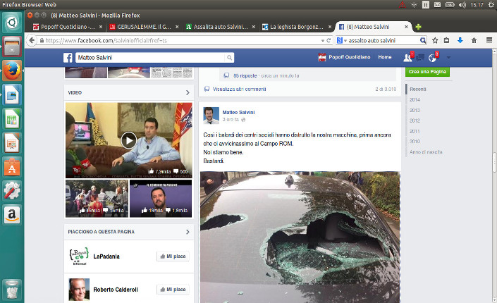Click the Facebook logo icon

68,58
